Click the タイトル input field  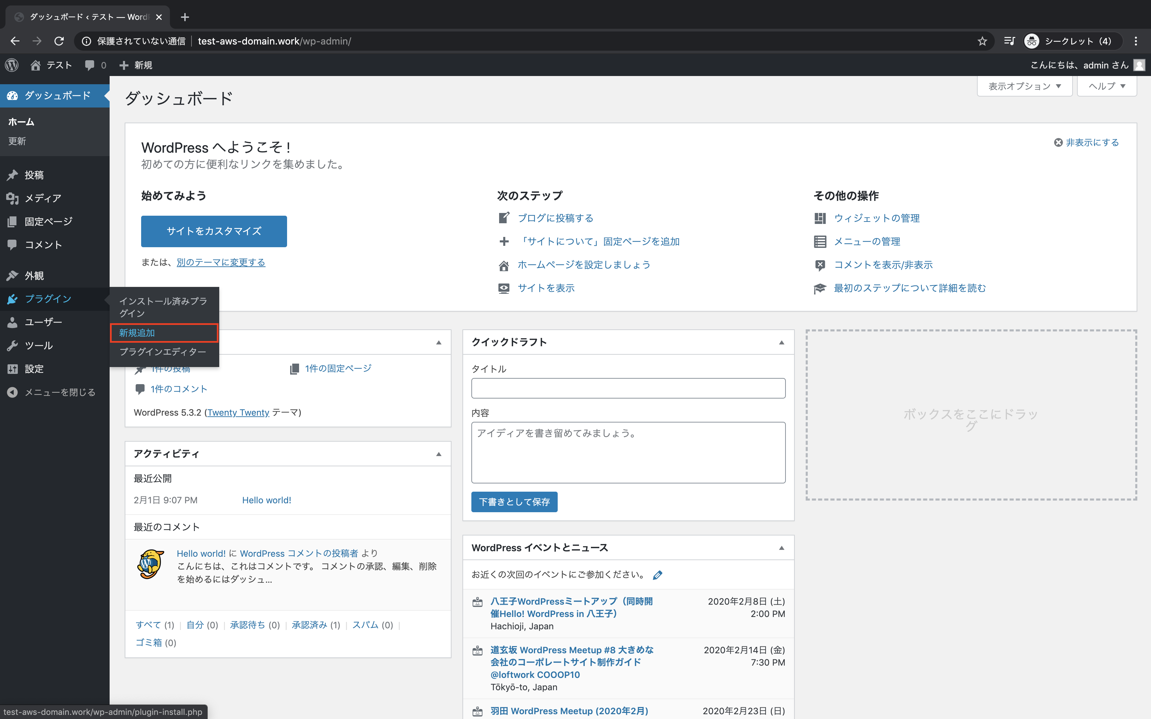pos(628,388)
